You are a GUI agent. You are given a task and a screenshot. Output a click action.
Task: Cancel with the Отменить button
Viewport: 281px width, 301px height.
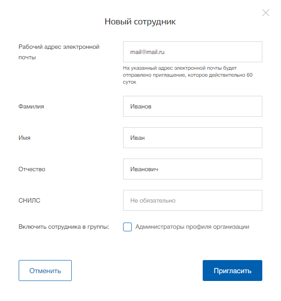(x=45, y=271)
